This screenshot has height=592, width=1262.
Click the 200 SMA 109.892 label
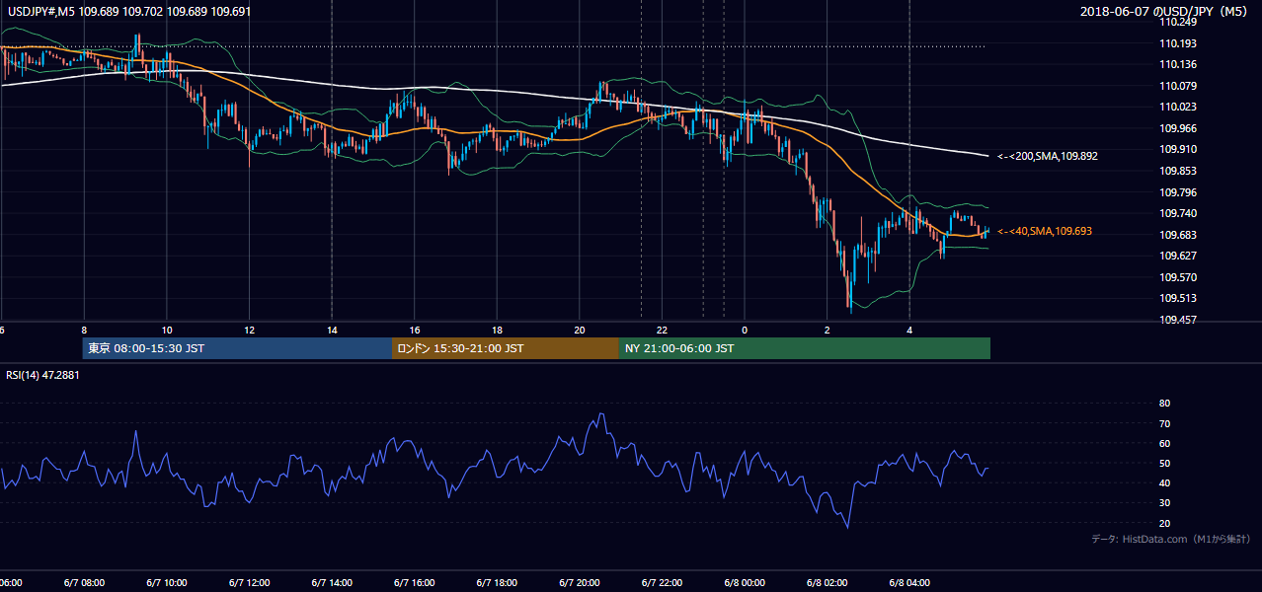(x=1048, y=156)
